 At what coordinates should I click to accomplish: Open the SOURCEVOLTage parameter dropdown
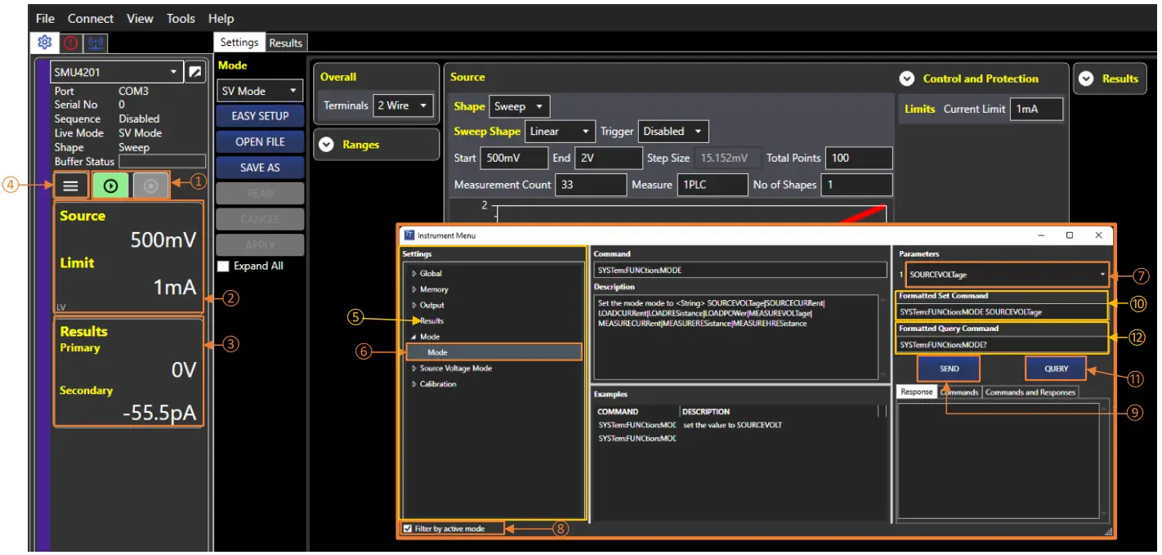(x=1008, y=275)
